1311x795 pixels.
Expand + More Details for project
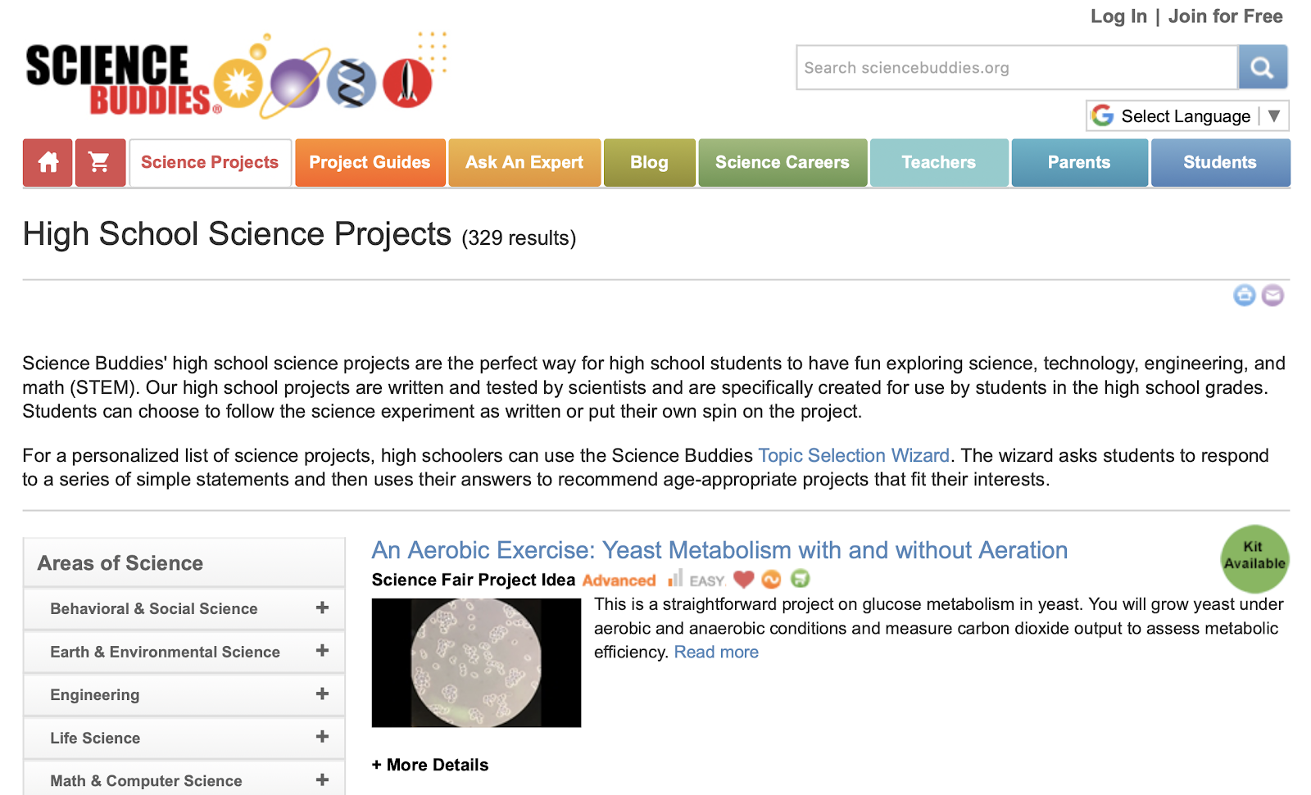(x=430, y=765)
